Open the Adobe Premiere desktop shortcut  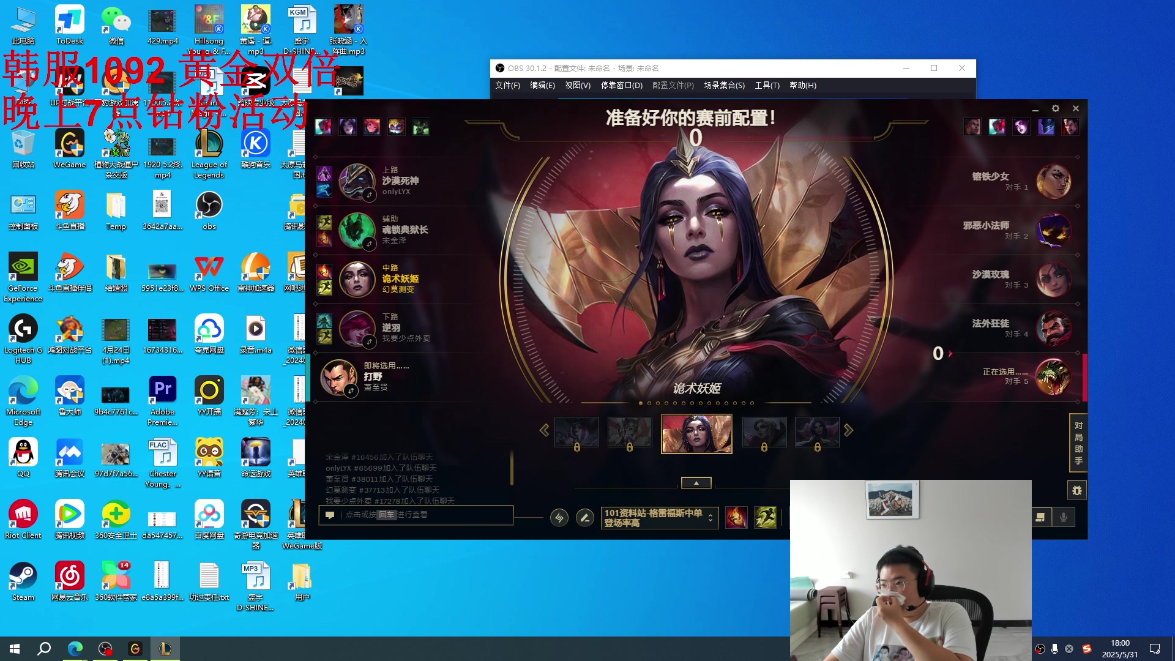click(x=163, y=401)
